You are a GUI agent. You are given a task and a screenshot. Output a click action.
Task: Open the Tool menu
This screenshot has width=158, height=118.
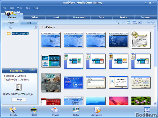pos(28,8)
